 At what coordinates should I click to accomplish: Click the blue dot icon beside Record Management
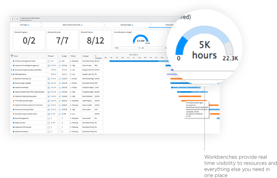[x=13, y=118]
